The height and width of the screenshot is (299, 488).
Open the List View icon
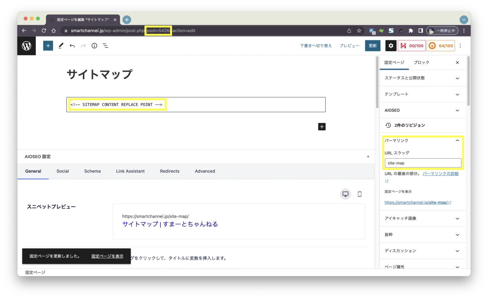(106, 46)
